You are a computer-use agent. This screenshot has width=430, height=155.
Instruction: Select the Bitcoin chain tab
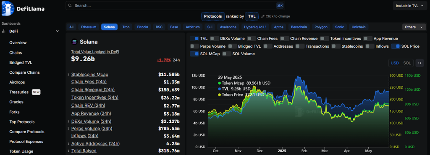tap(143, 27)
